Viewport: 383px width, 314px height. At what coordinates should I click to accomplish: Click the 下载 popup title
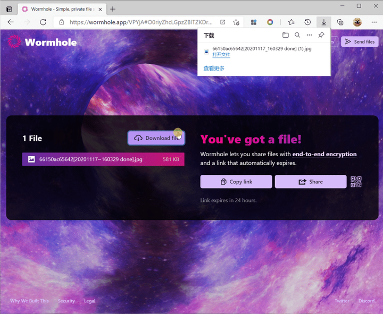pos(209,36)
